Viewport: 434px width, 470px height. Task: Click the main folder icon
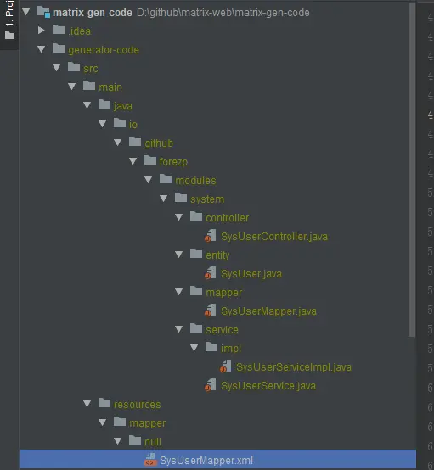point(89,86)
